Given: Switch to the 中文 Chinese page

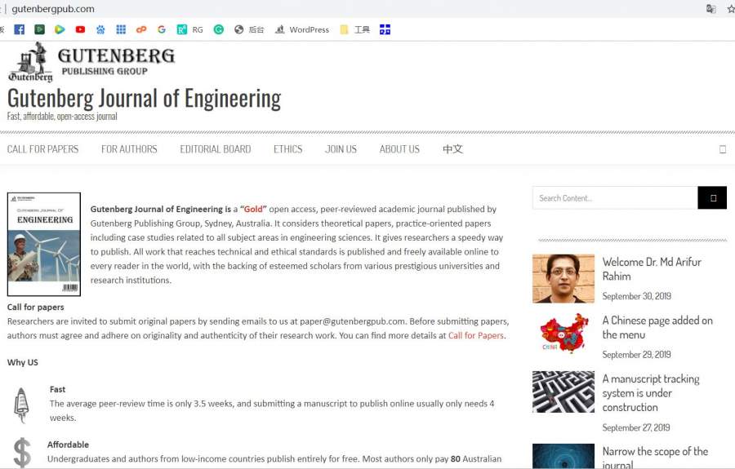Looking at the screenshot, I should tap(452, 149).
